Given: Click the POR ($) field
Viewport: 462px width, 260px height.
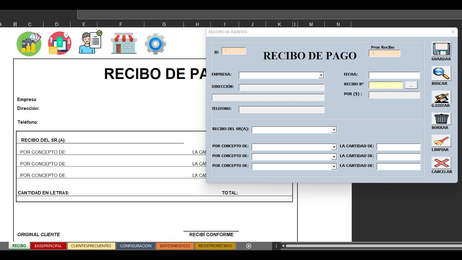Looking at the screenshot, I should pos(394,95).
